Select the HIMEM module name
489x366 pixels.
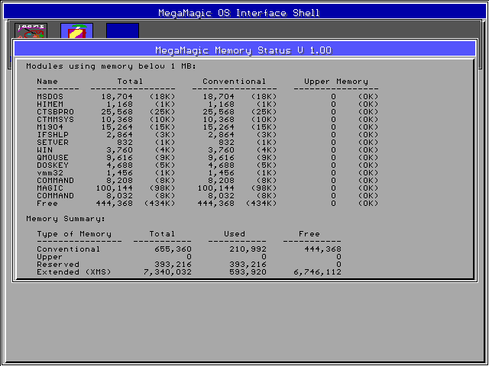(x=50, y=104)
